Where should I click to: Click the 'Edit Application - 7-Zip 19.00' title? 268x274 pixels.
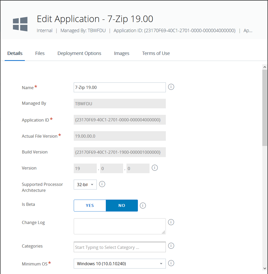click(x=95, y=19)
